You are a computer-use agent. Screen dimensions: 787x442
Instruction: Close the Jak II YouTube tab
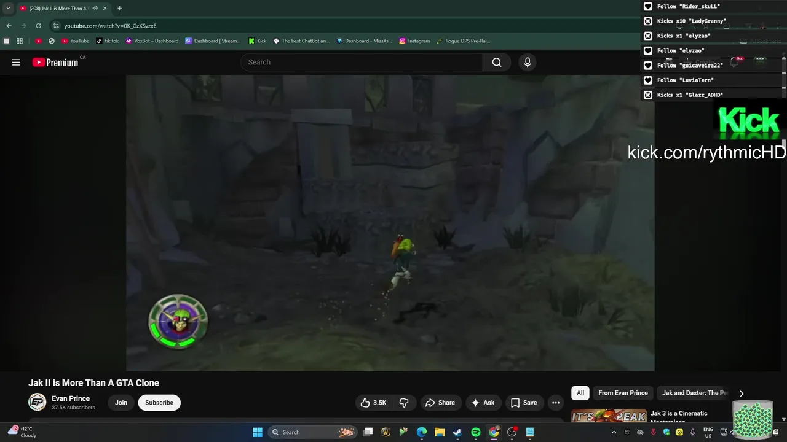pos(105,9)
